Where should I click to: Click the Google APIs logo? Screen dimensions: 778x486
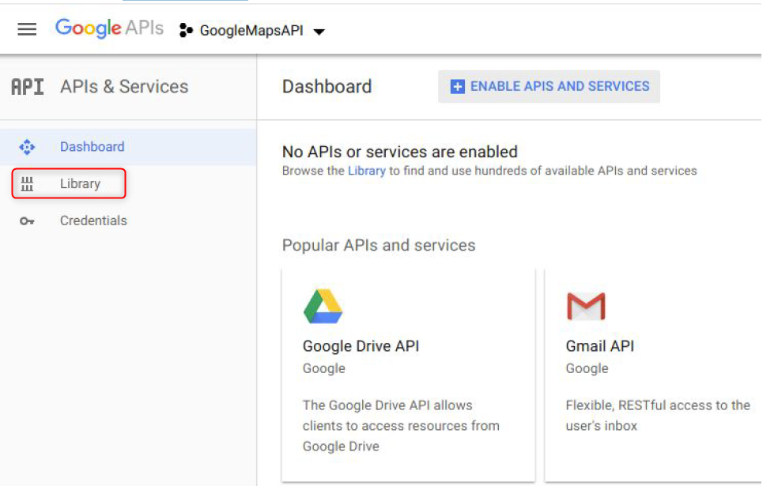pos(109,28)
